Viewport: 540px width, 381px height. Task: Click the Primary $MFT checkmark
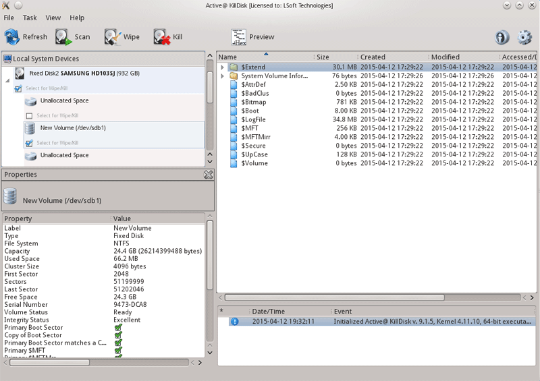[118, 351]
